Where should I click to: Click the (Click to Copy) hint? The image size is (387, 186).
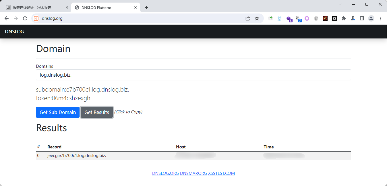(x=128, y=112)
